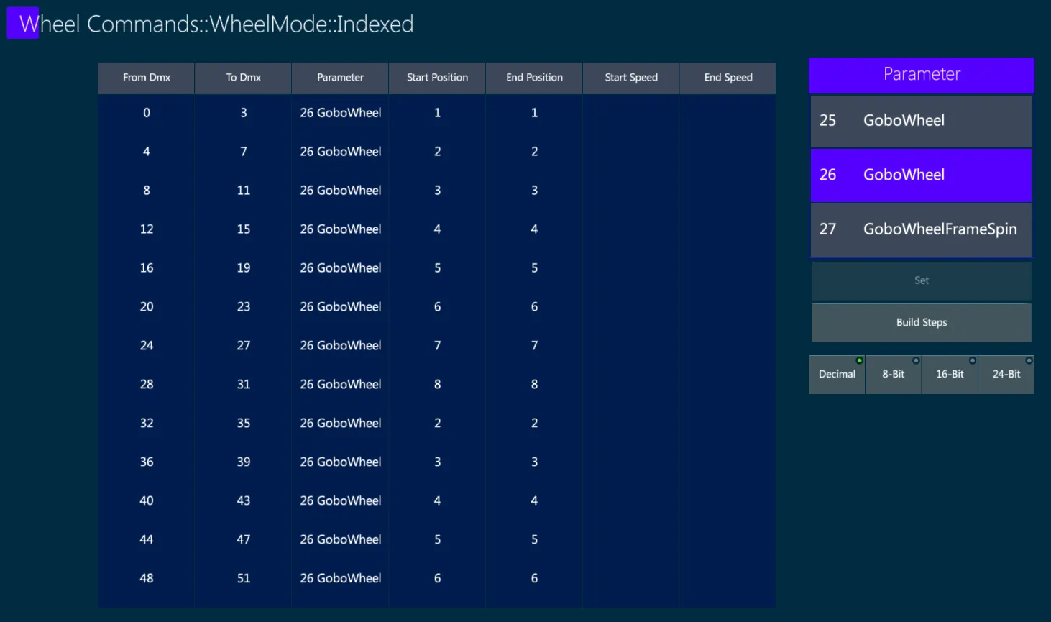Select From Dmx cell with value 16

coord(147,268)
